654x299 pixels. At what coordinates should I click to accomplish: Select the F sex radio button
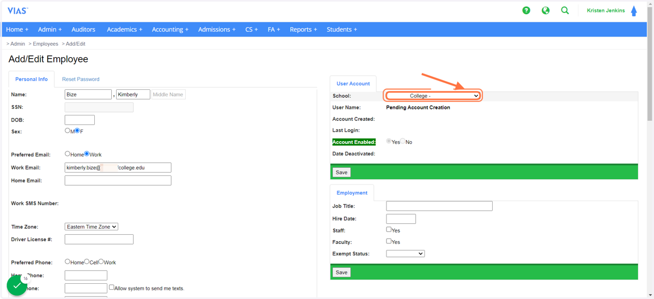tap(77, 131)
